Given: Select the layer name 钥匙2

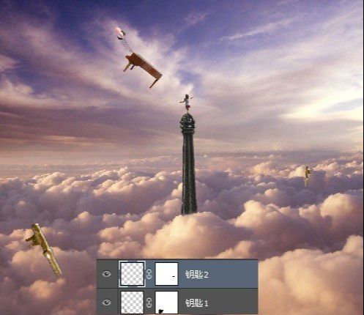Looking at the screenshot, I should (x=197, y=275).
